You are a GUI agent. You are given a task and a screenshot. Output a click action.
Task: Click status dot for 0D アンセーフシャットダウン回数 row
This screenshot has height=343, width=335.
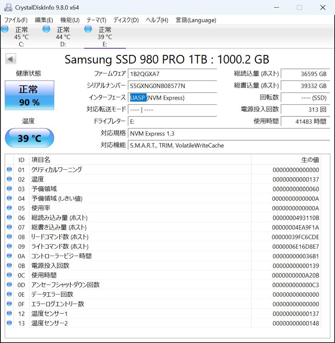9,284
